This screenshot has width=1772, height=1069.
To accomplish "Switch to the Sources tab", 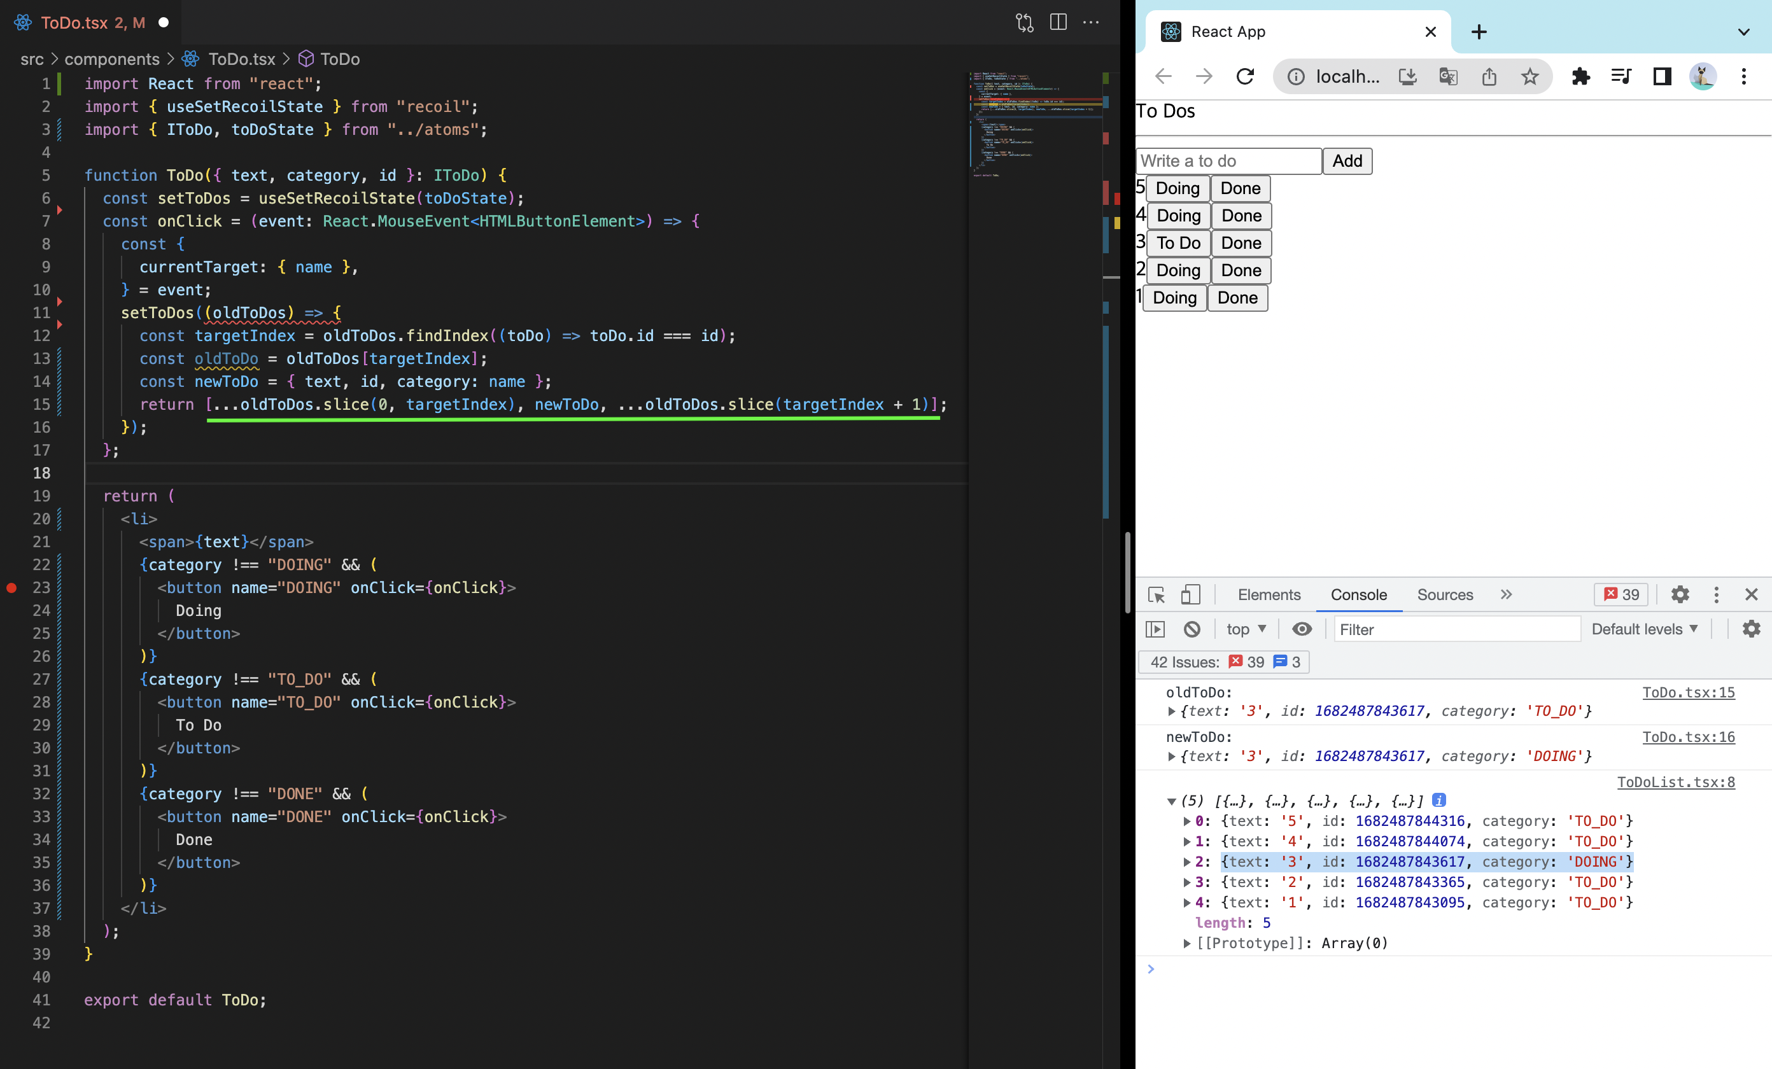I will point(1444,594).
